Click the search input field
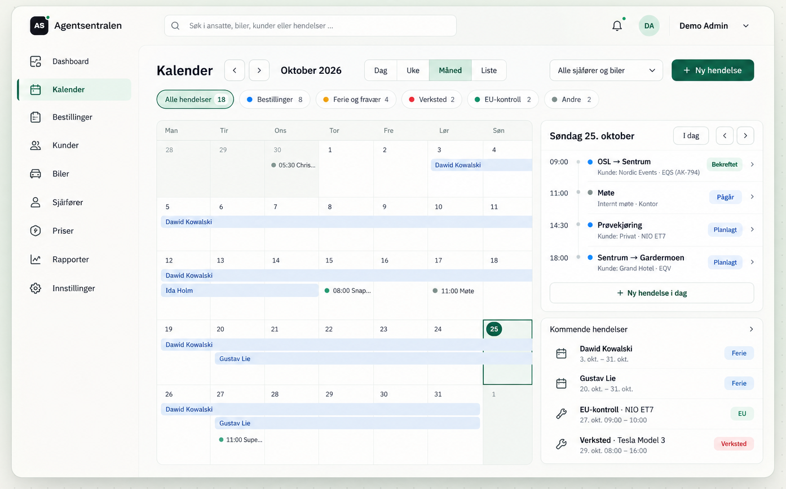 pos(310,26)
